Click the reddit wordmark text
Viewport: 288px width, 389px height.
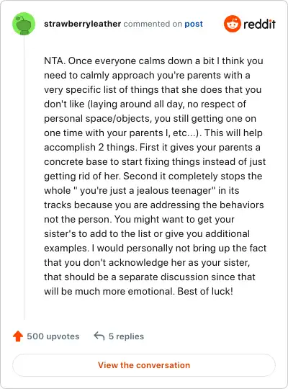pos(259,24)
